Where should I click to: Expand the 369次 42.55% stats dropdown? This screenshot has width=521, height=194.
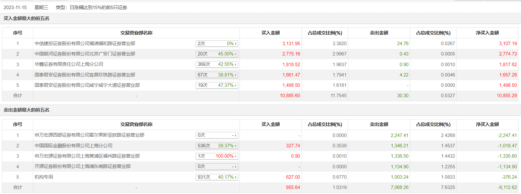[217, 64]
